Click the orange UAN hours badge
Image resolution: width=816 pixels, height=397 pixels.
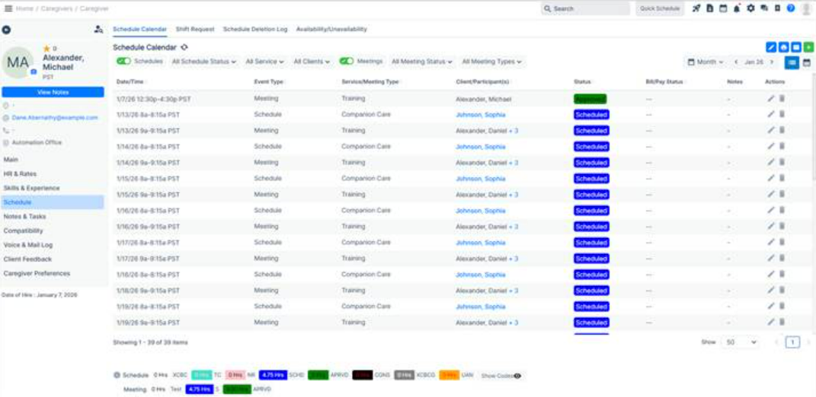pos(449,375)
